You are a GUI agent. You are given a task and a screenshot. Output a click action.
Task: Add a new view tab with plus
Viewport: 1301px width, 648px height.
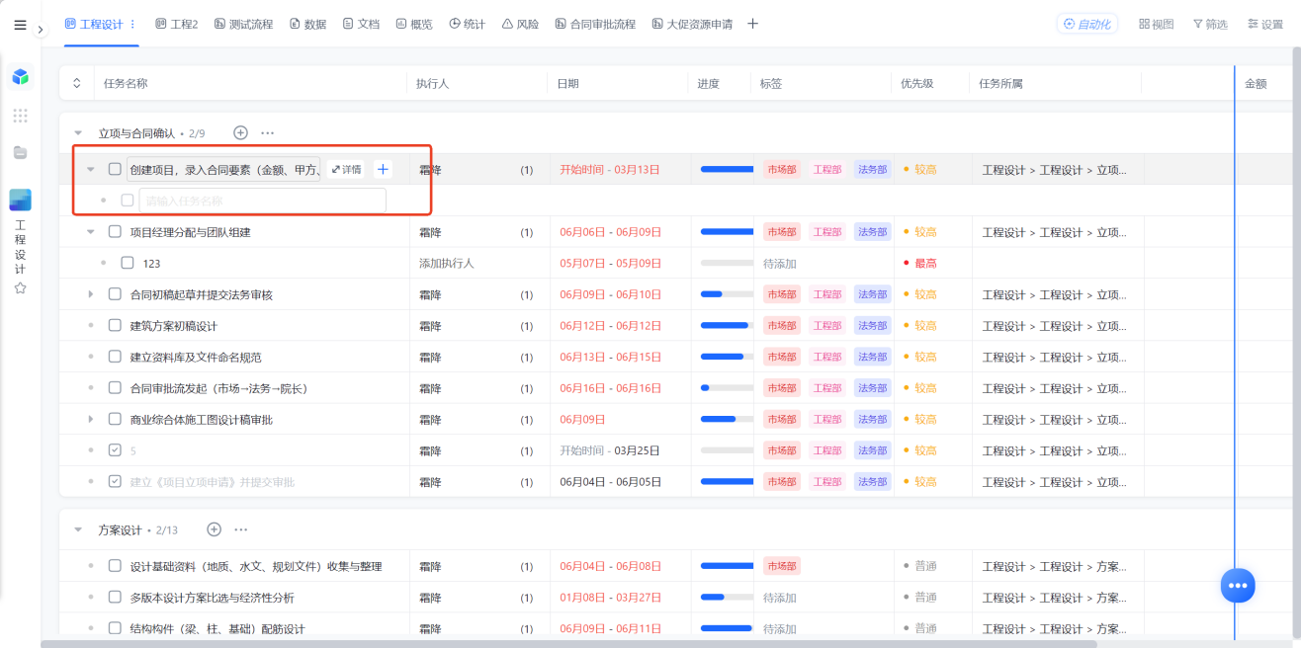click(752, 24)
